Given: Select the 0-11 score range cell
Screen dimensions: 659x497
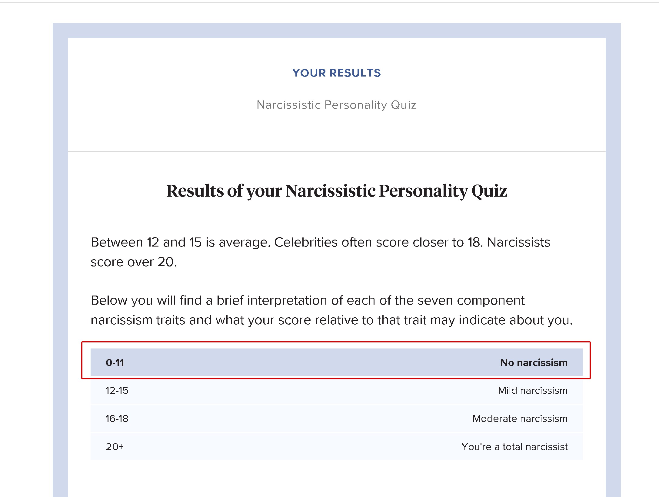Looking at the screenshot, I should [x=115, y=362].
